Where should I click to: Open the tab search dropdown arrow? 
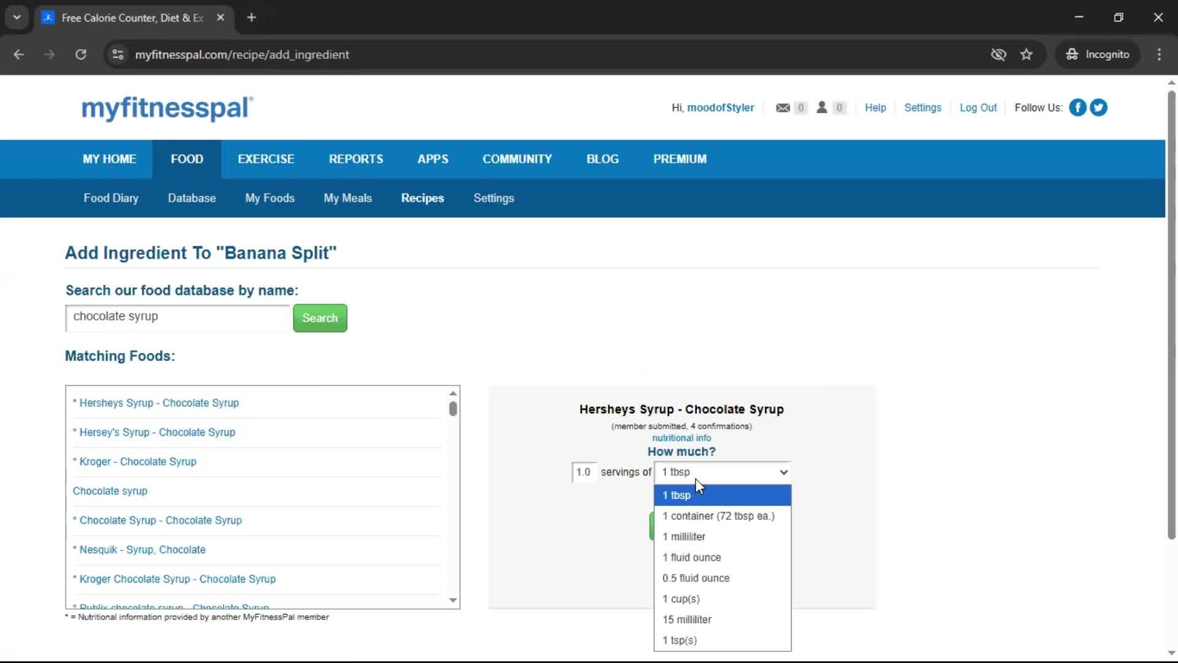point(17,18)
